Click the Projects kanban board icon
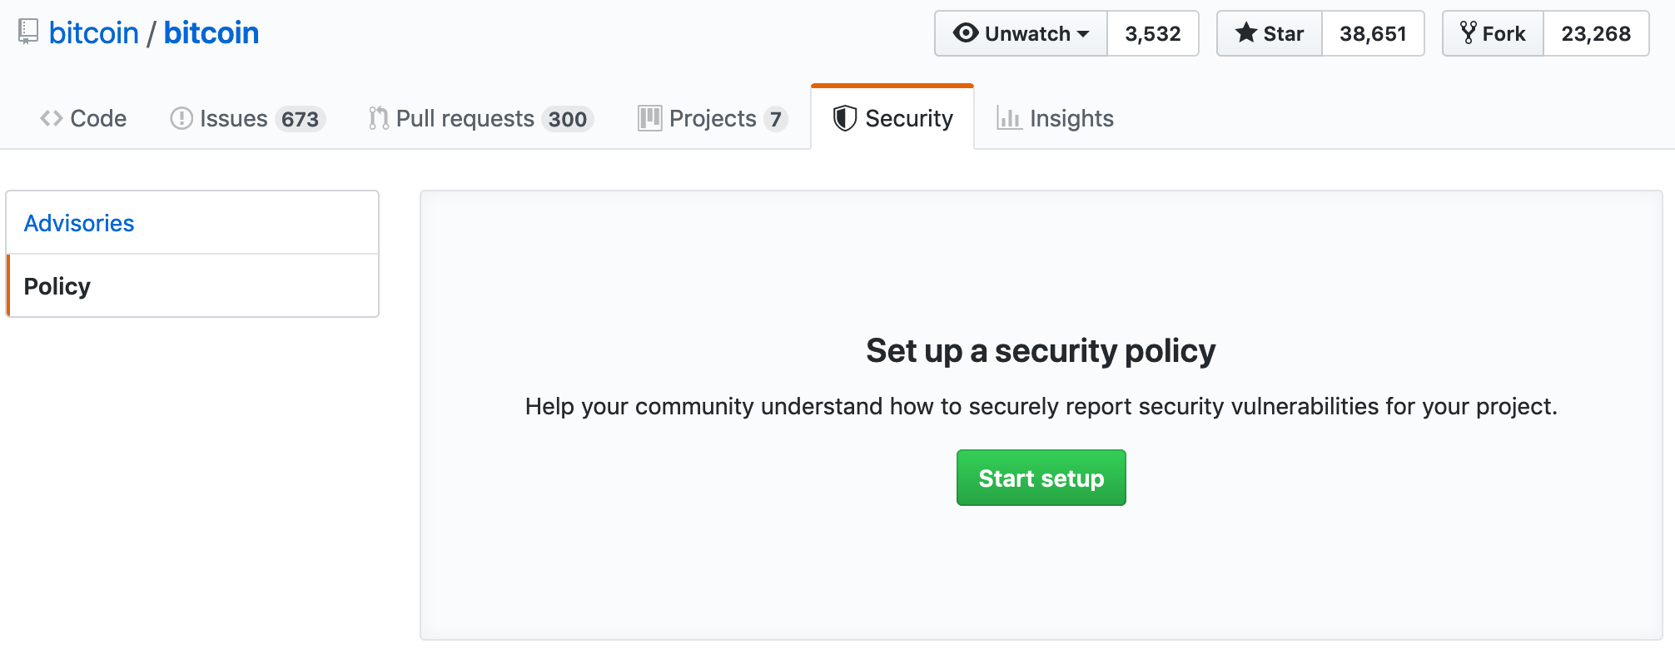This screenshot has height=654, width=1675. click(649, 118)
